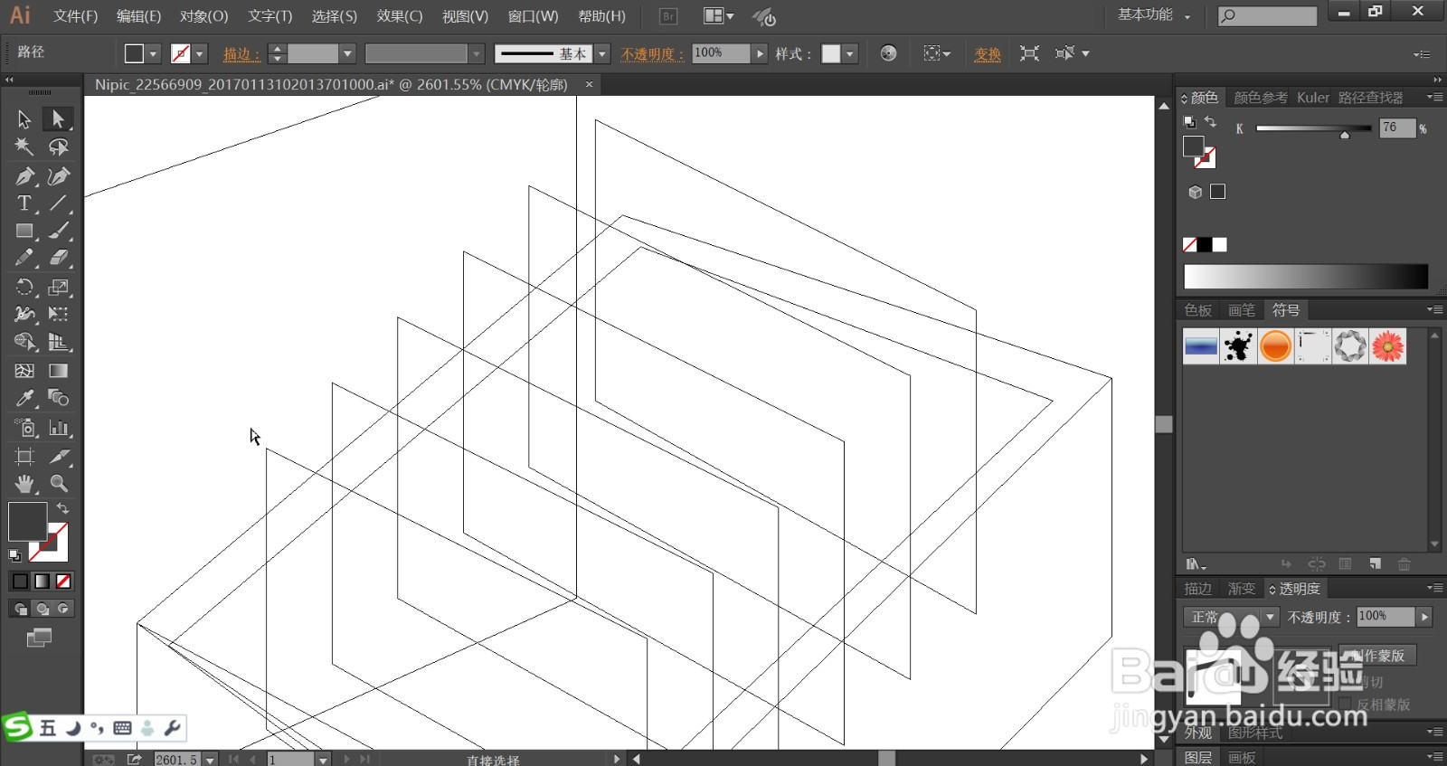1447x766 pixels.
Task: Select the Rotate tool
Action: (24, 288)
